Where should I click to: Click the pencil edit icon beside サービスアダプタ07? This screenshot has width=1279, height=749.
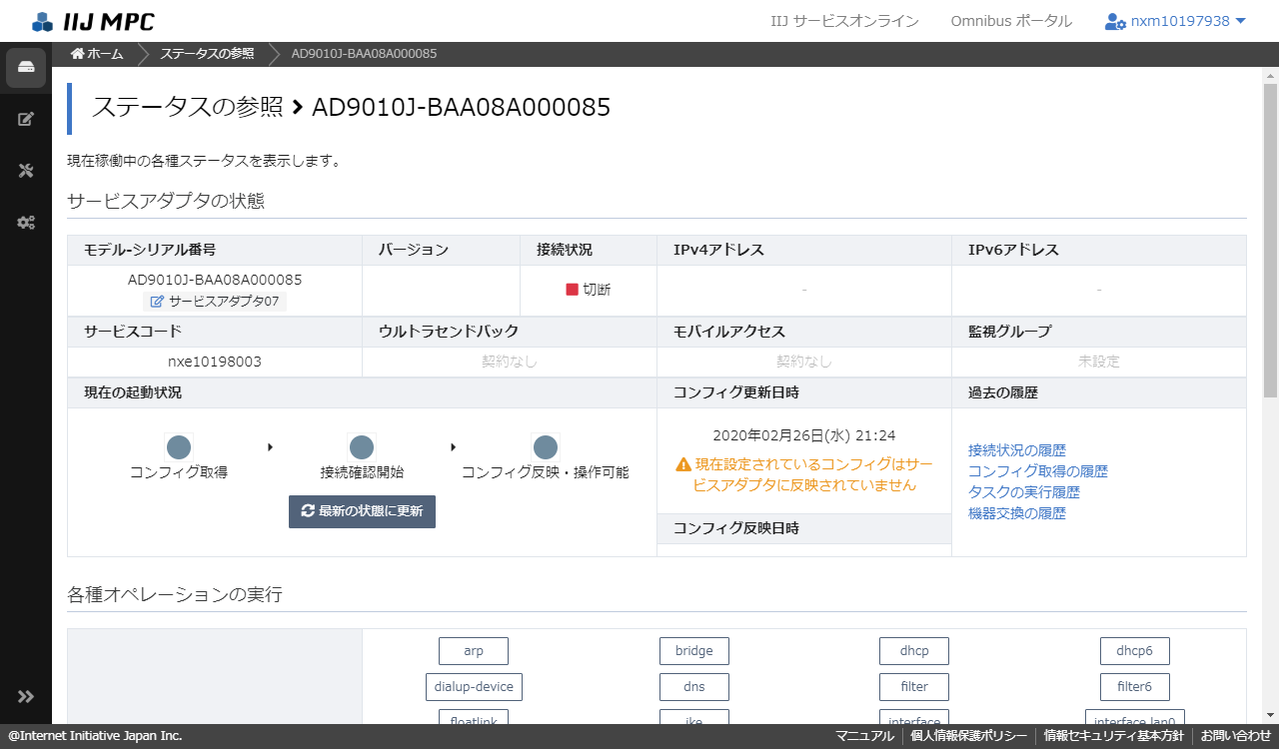pyautogui.click(x=157, y=301)
